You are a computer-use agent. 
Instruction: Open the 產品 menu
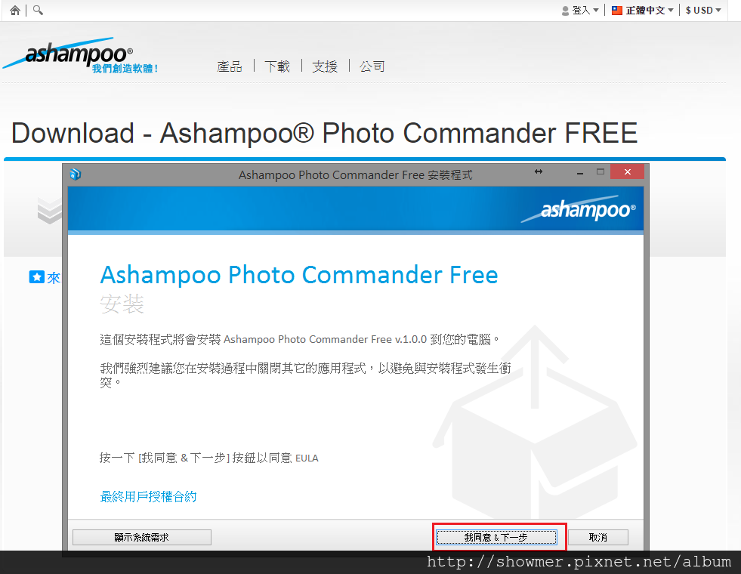[229, 66]
